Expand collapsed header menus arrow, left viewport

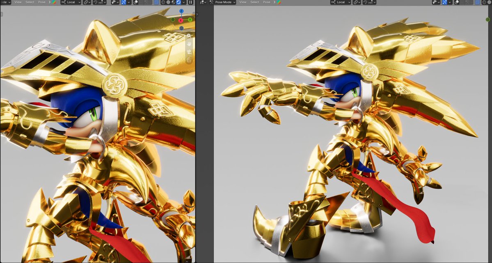[50, 2]
